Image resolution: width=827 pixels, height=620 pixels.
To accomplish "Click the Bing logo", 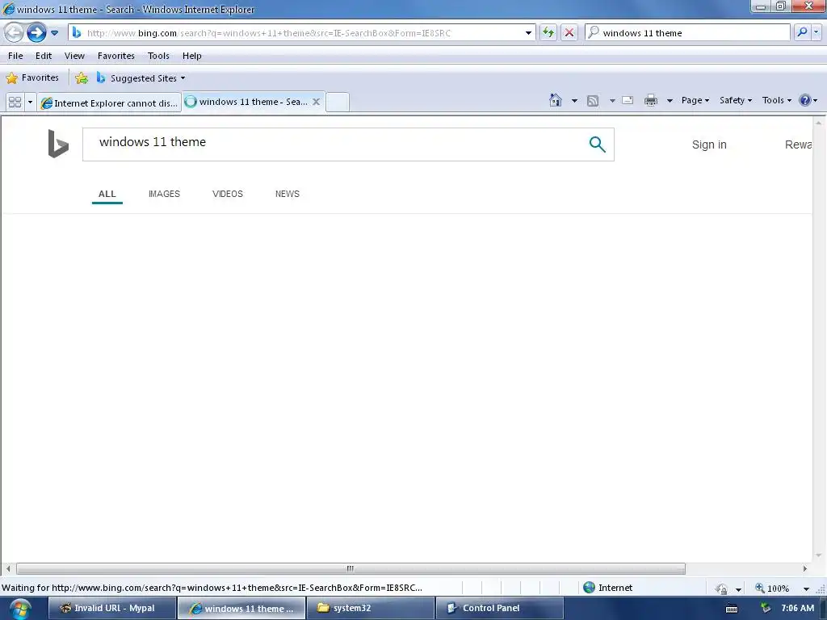I will point(58,144).
